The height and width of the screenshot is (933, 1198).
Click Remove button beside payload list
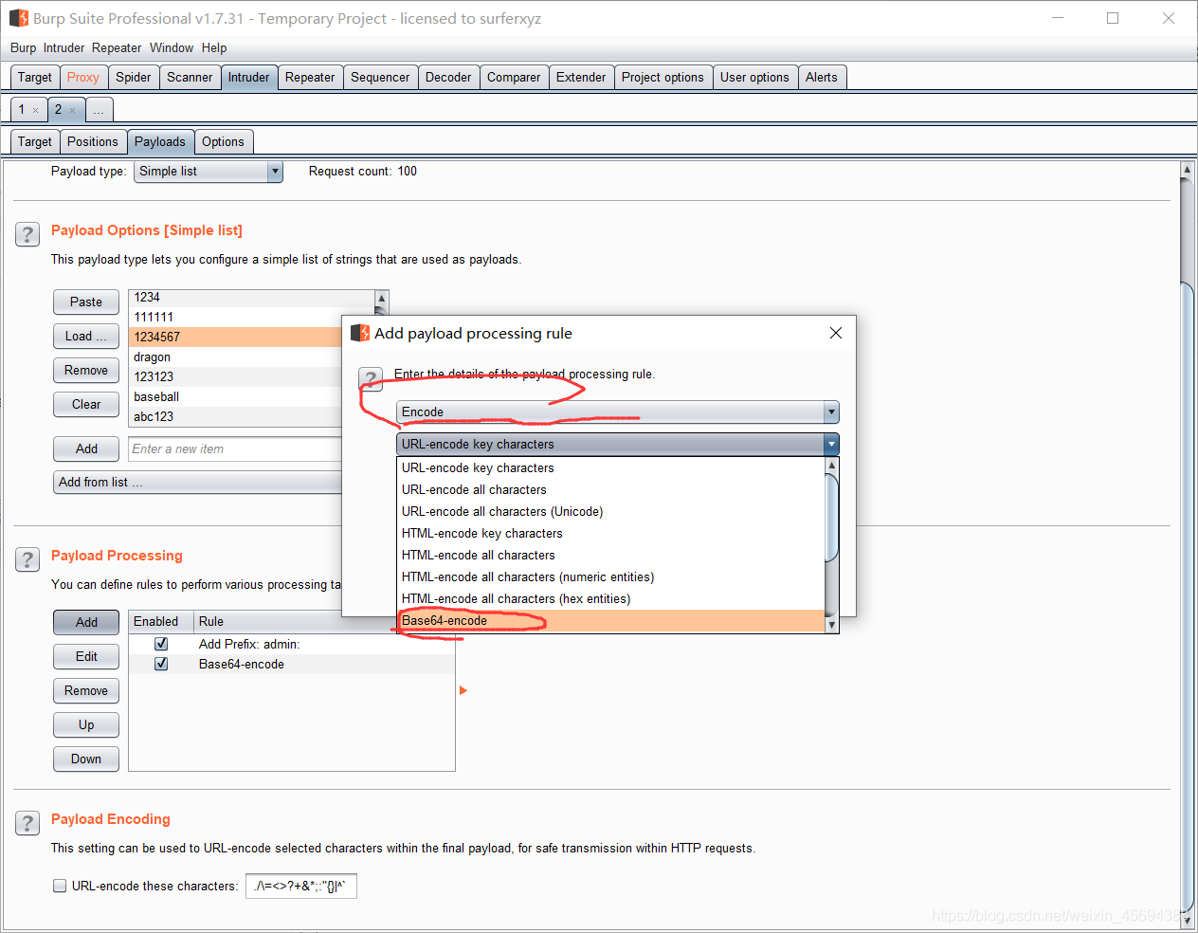coord(86,370)
